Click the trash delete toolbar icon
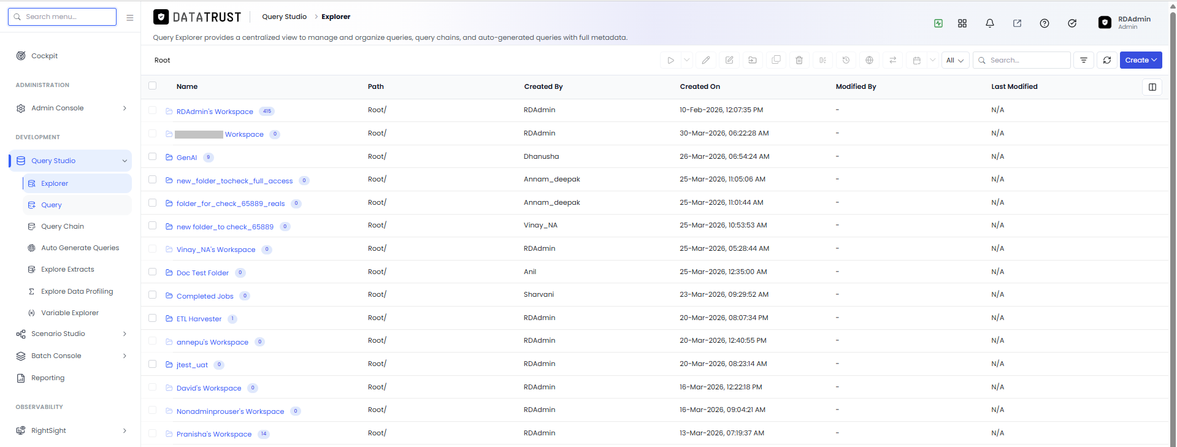Image resolution: width=1177 pixels, height=447 pixels. pyautogui.click(x=799, y=60)
